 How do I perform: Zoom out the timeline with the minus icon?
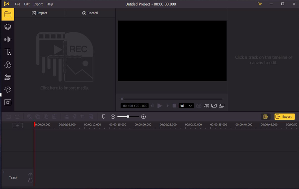[x=113, y=116]
